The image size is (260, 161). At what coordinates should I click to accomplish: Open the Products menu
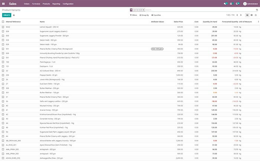(46, 4)
